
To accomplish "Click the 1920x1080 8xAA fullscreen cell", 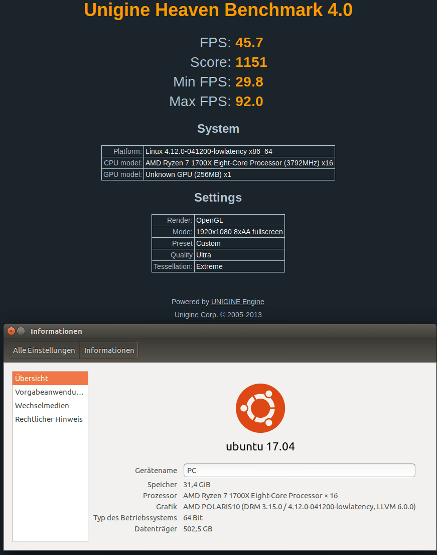I will pyautogui.click(x=239, y=232).
